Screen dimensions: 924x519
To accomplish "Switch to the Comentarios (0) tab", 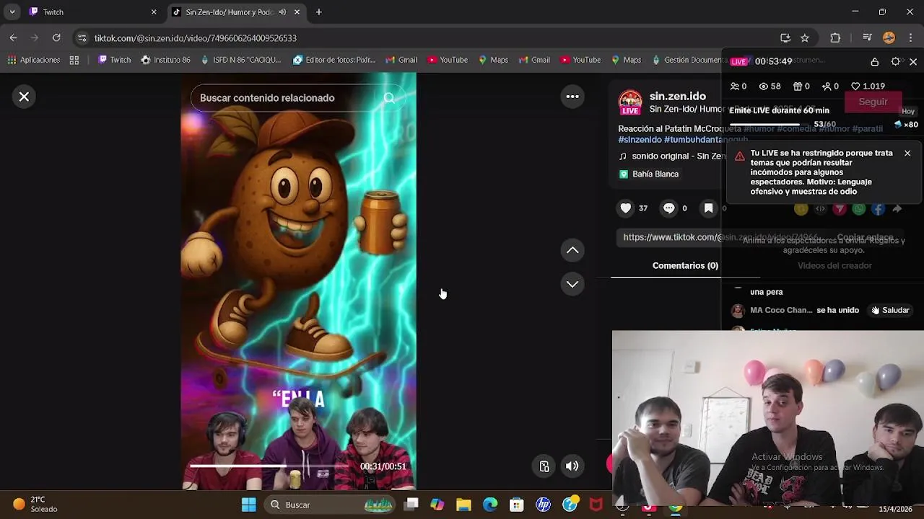I will [685, 266].
